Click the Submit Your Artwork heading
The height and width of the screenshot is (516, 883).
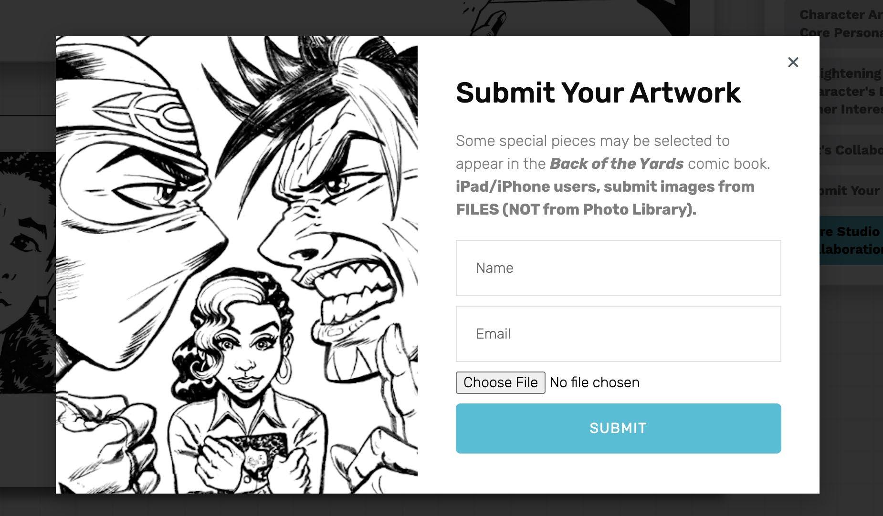coord(598,93)
